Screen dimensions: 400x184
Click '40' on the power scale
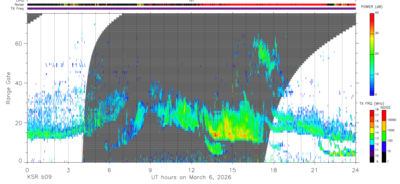click(x=377, y=13)
